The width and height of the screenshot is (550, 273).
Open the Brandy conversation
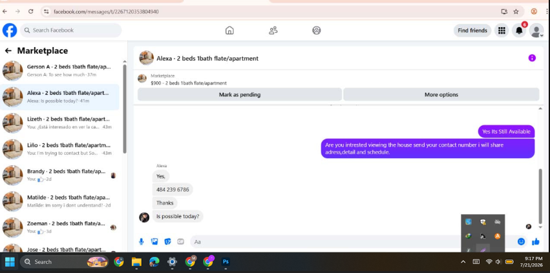(59, 175)
